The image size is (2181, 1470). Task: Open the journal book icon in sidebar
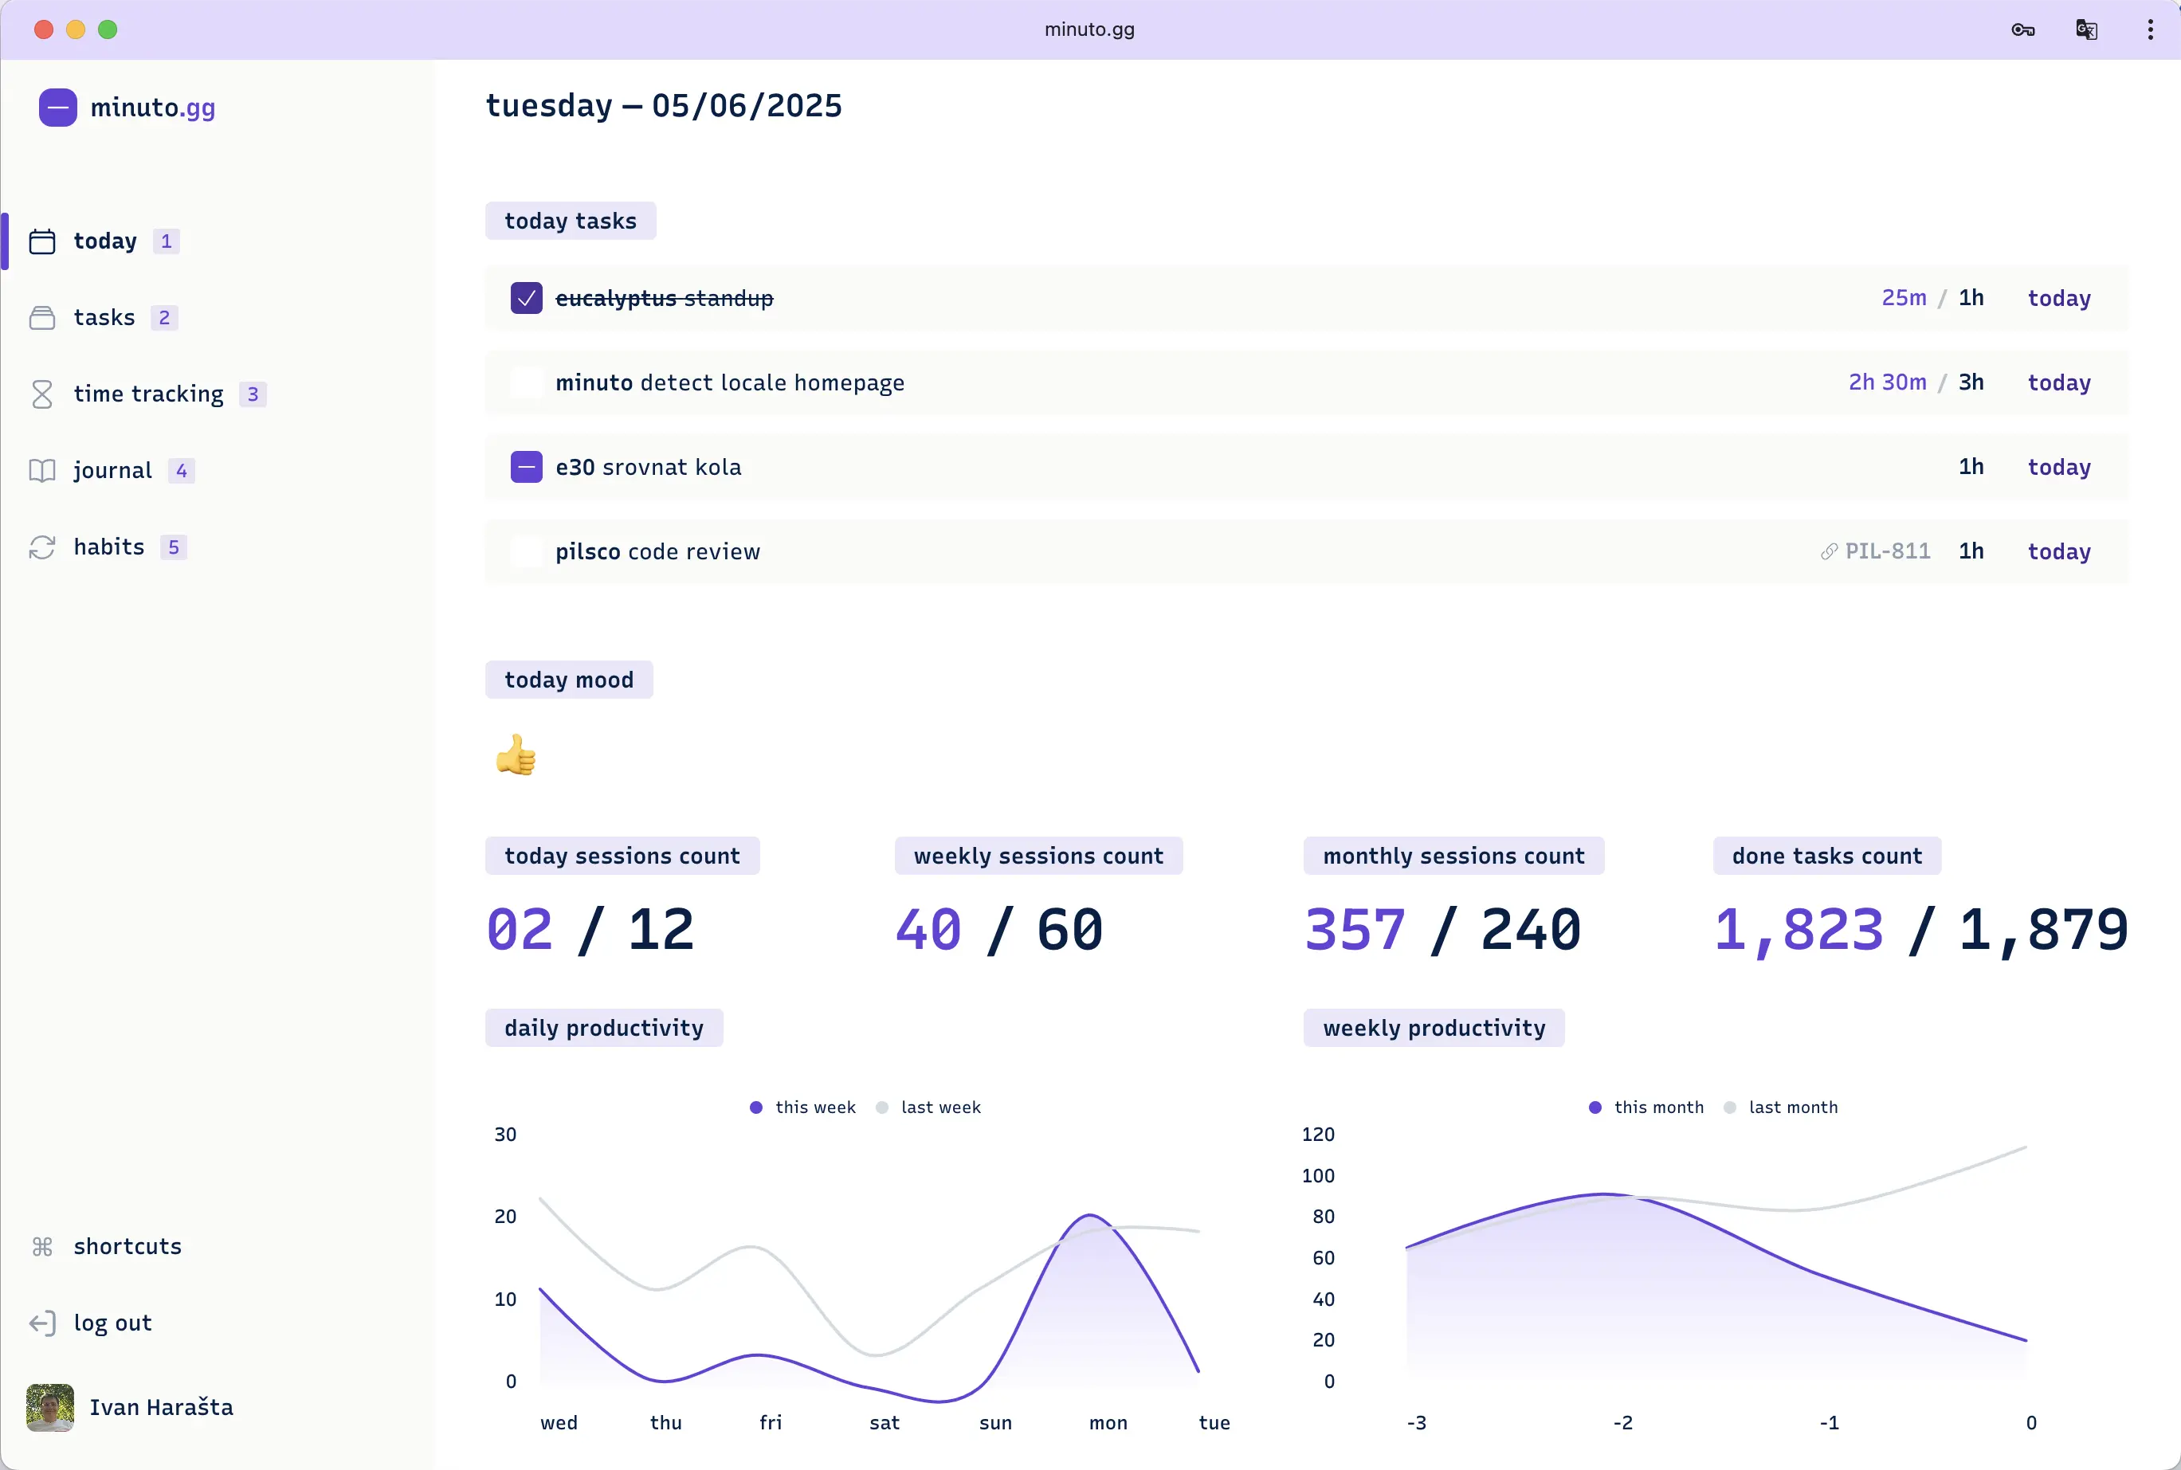pyautogui.click(x=42, y=470)
